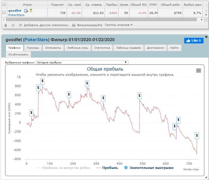Toggle Значительные выигрыши legend series
The image size is (209, 180).
(149, 168)
